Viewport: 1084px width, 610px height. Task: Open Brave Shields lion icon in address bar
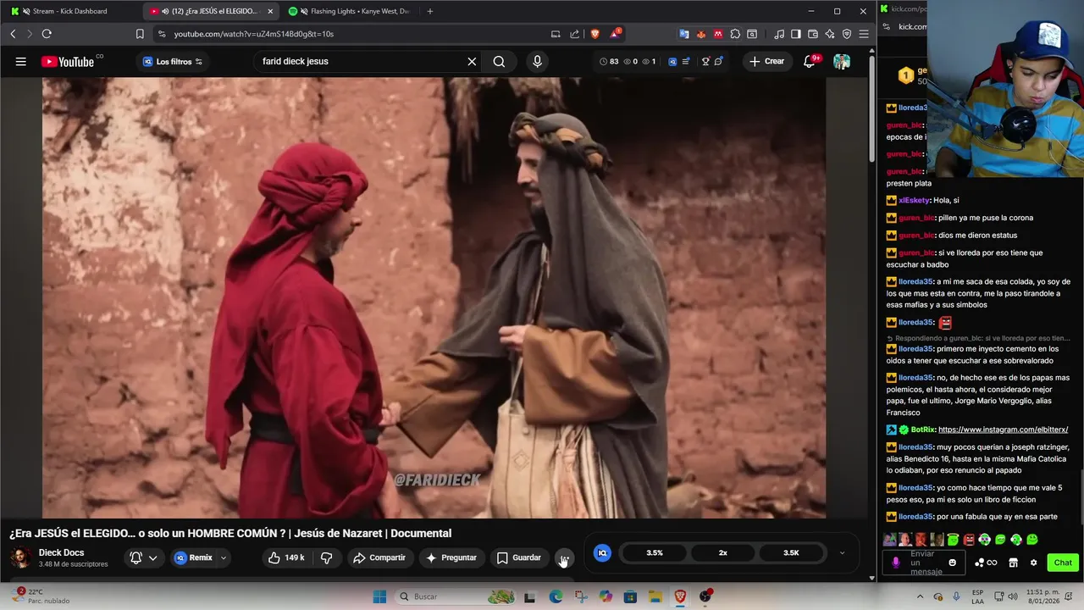pyautogui.click(x=595, y=34)
